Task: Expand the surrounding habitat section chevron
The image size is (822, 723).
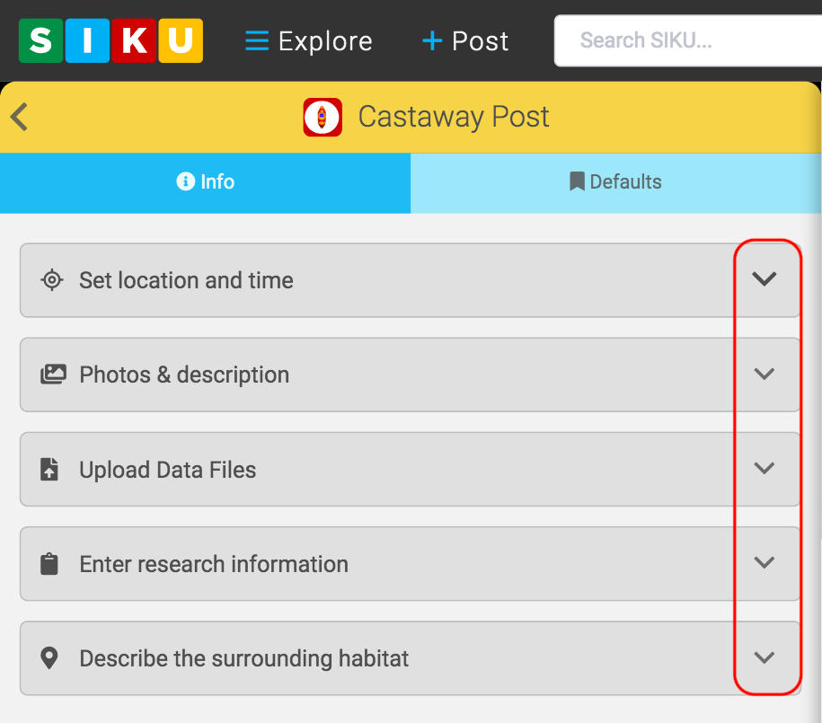Action: pos(764,657)
